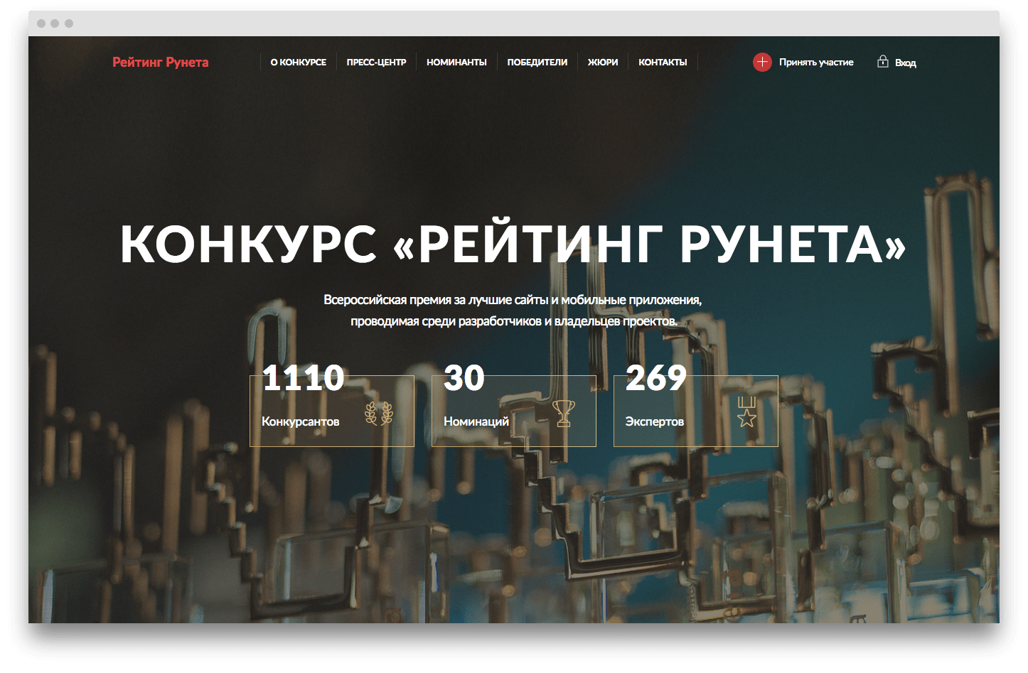Click the red plus icon beside Принять участие
This screenshot has height=673, width=1028.
point(762,62)
